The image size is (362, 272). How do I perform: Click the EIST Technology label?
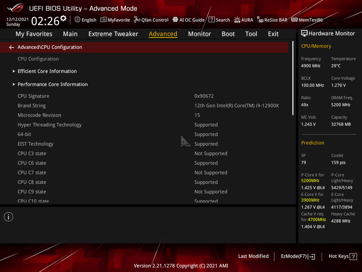tap(35, 144)
